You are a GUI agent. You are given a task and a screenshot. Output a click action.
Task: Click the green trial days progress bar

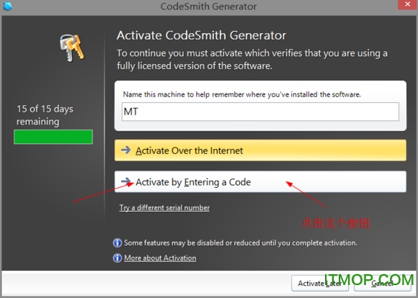pyautogui.click(x=53, y=137)
